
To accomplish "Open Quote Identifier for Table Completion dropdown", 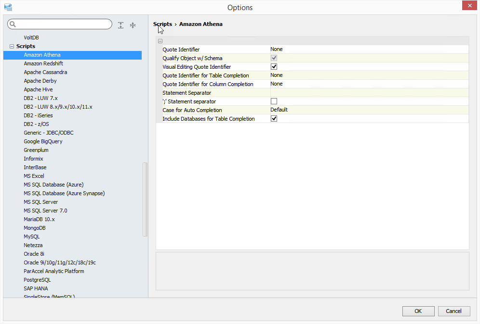I will click(369, 75).
